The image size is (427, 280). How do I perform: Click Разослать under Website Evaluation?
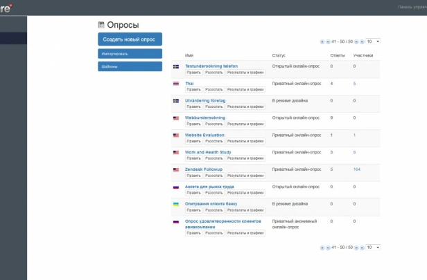click(214, 141)
